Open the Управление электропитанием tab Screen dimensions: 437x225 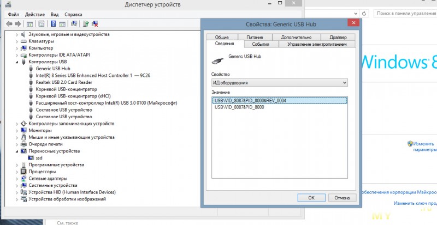pyautogui.click(x=317, y=44)
